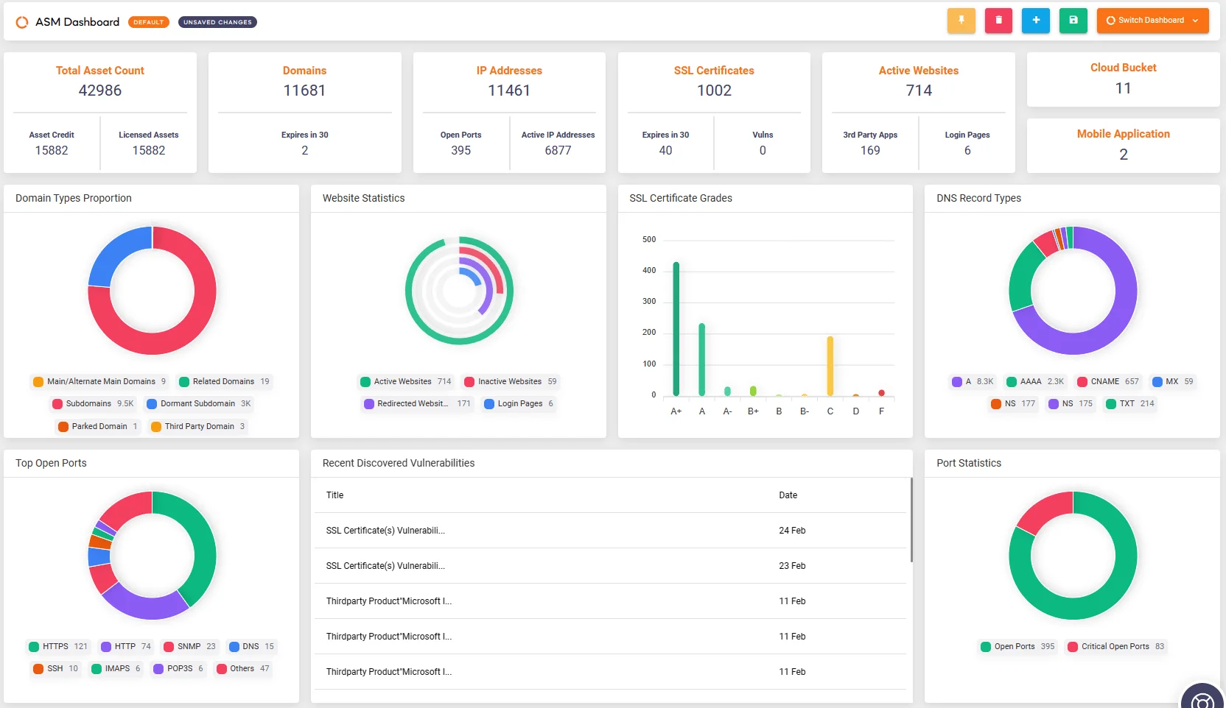
Task: Toggle CNAME legend in DNS Record Types
Action: point(1108,381)
